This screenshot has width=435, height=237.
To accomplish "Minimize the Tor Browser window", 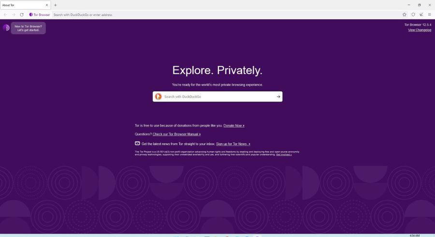I will [x=409, y=5].
